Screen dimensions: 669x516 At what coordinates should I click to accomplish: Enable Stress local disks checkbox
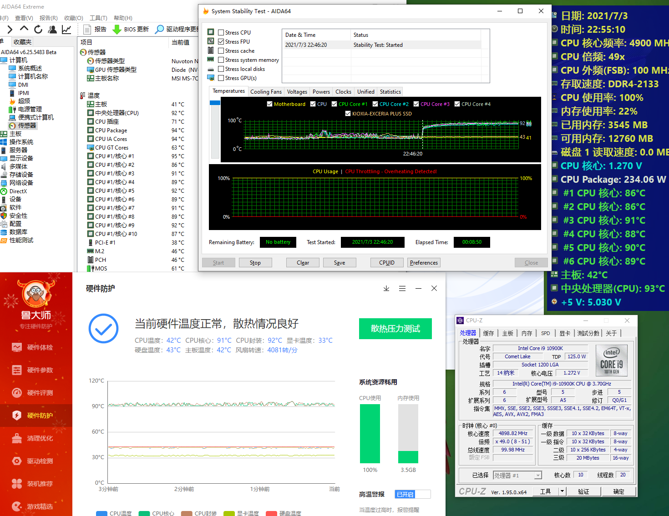[x=221, y=69]
